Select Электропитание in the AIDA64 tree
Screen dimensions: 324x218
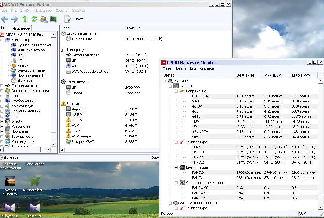(31, 70)
